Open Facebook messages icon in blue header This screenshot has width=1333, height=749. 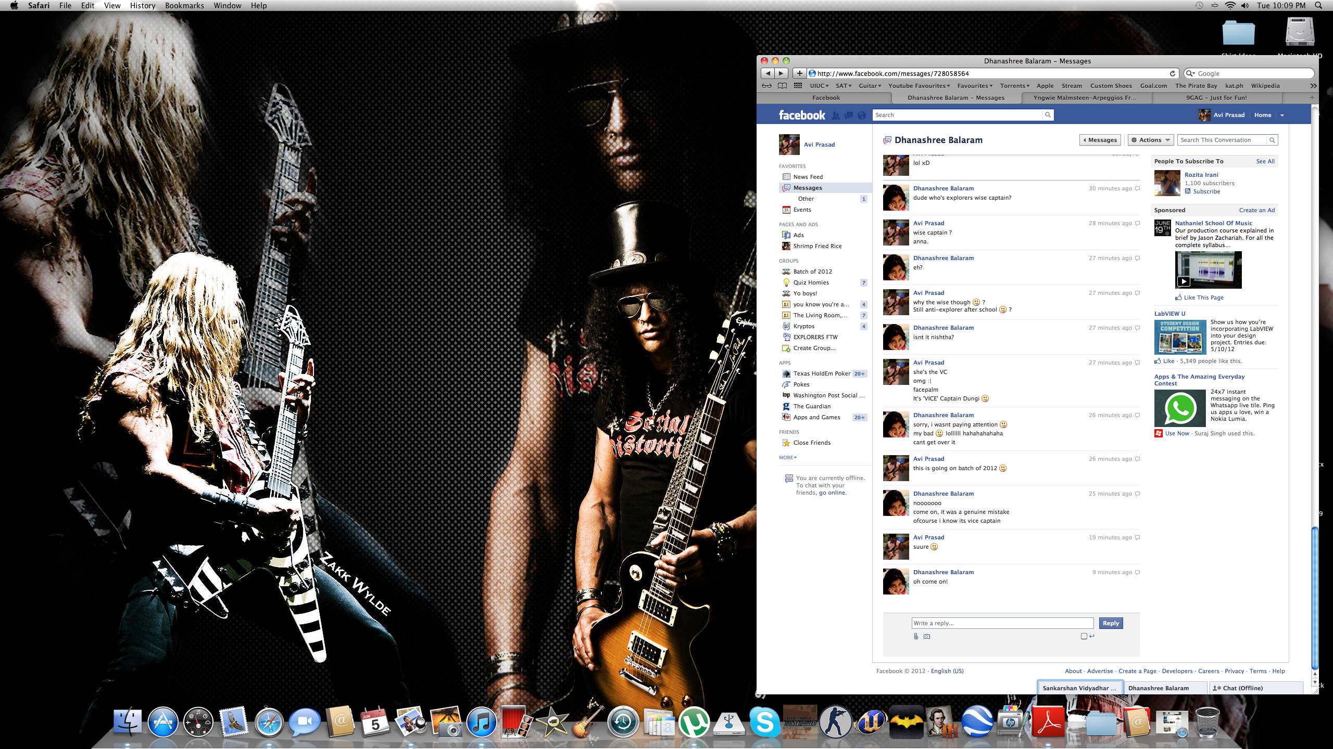point(849,115)
